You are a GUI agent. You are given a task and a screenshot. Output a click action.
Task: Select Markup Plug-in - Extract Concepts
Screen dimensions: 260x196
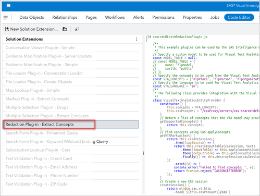click(x=71, y=99)
